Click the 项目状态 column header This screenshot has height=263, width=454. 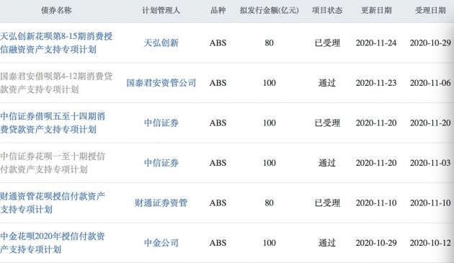point(327,10)
